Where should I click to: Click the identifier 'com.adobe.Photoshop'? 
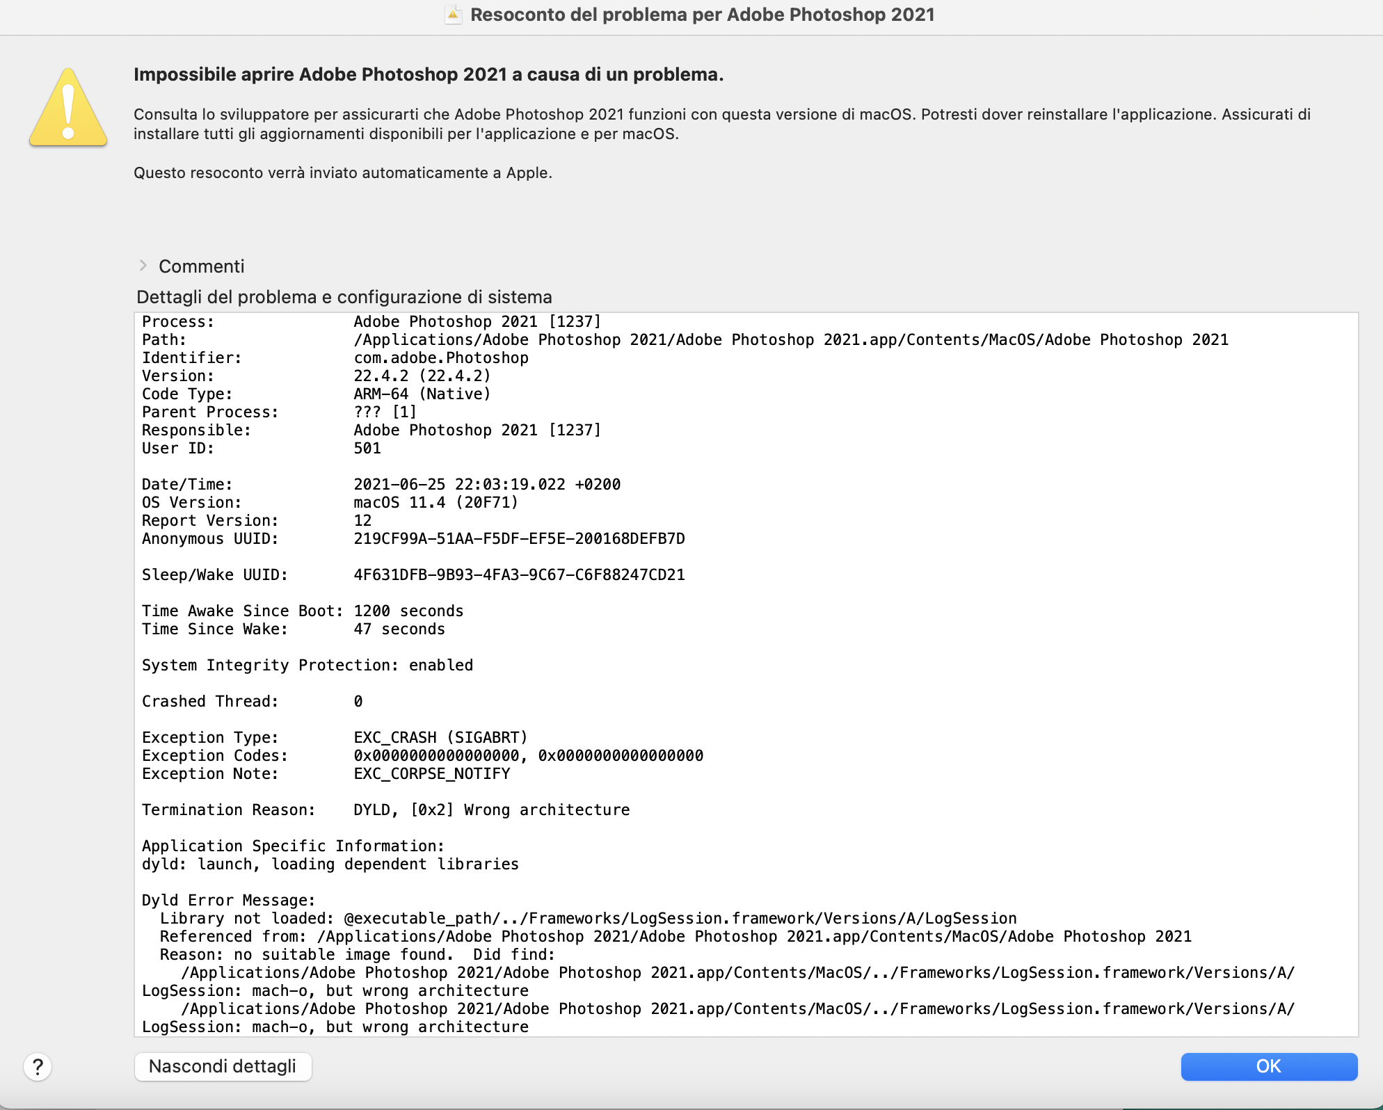[x=441, y=357]
